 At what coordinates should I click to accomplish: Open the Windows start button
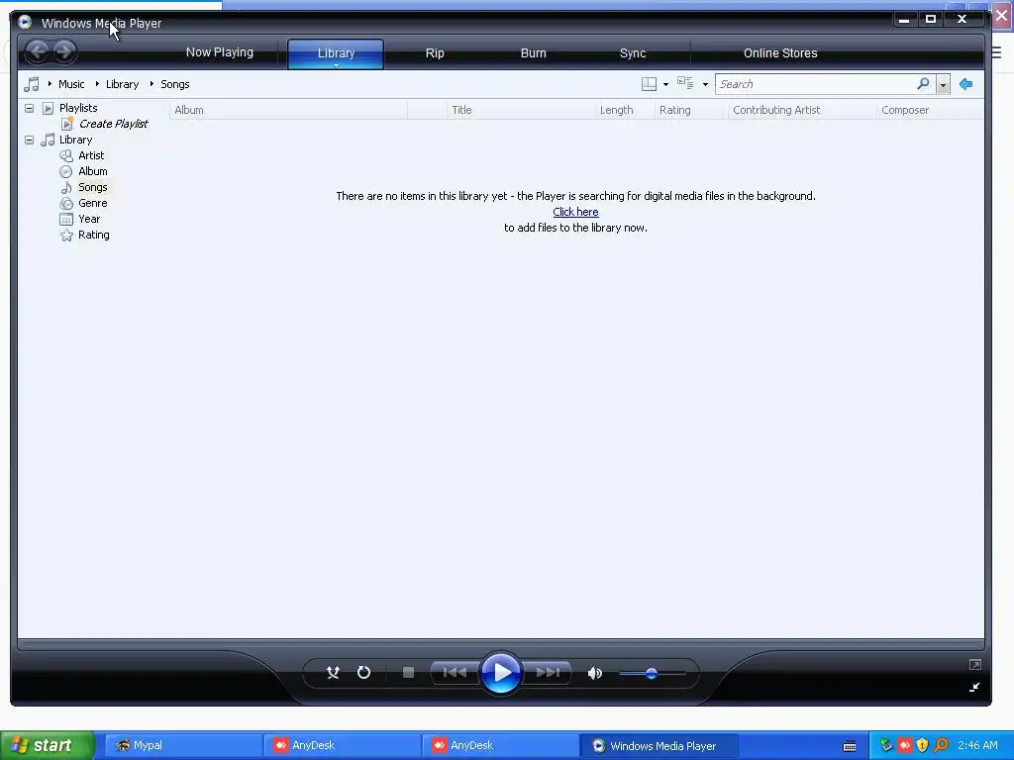(48, 745)
